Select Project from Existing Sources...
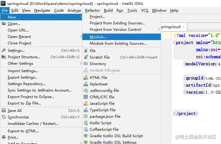This screenshot has height=144, width=221. coord(121,23)
